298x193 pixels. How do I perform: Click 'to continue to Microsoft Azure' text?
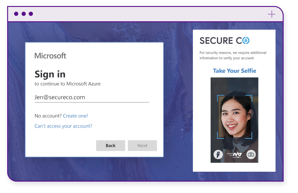point(67,84)
